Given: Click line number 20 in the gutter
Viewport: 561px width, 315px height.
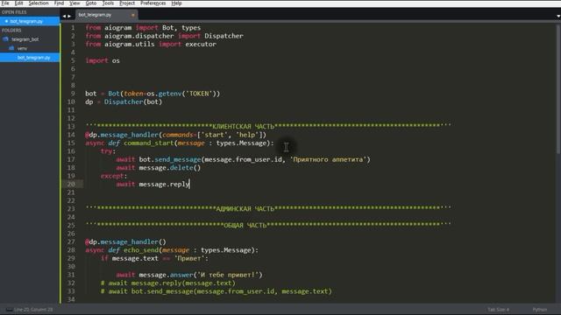Looking at the screenshot, I should [x=71, y=185].
